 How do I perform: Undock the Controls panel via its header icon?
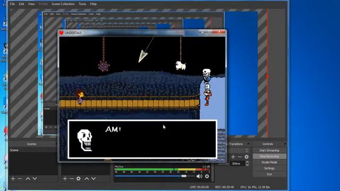[x=285, y=144]
